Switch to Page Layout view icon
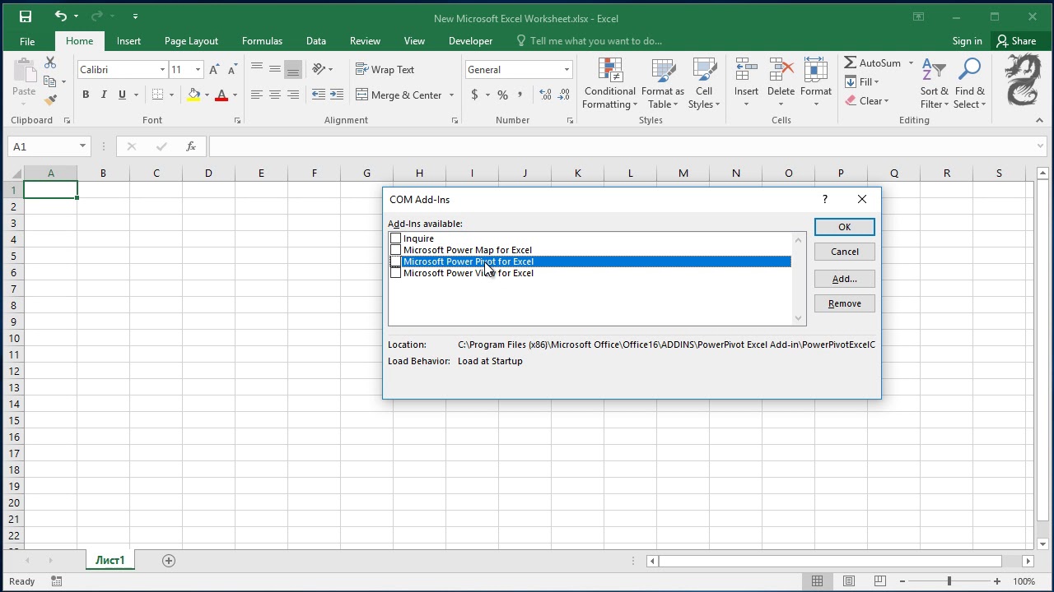Viewport: 1054px width, 592px height. coord(848,581)
